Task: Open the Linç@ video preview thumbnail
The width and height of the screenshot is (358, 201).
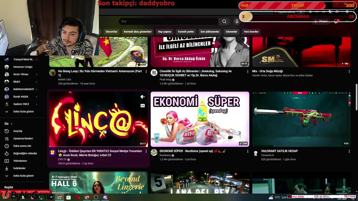Action: point(98,119)
